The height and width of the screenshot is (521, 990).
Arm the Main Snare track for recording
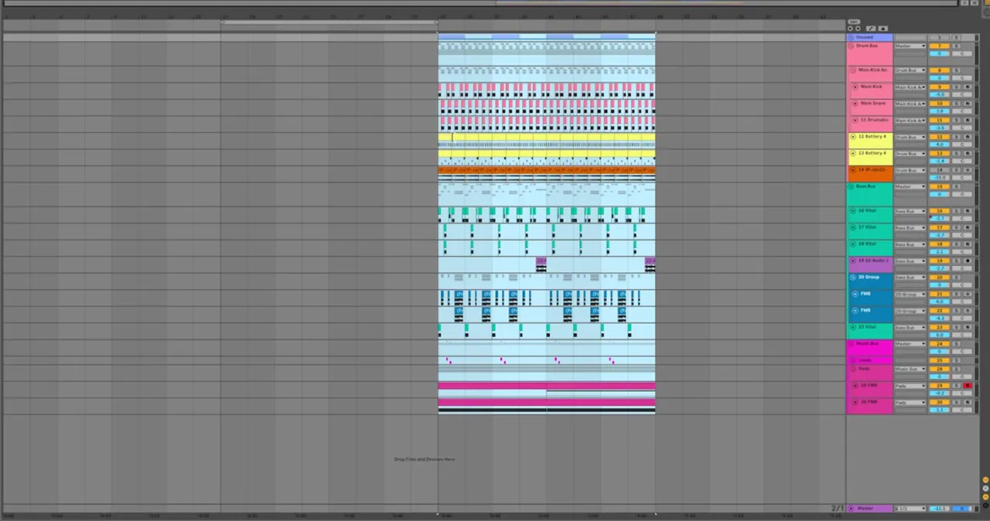pos(968,104)
